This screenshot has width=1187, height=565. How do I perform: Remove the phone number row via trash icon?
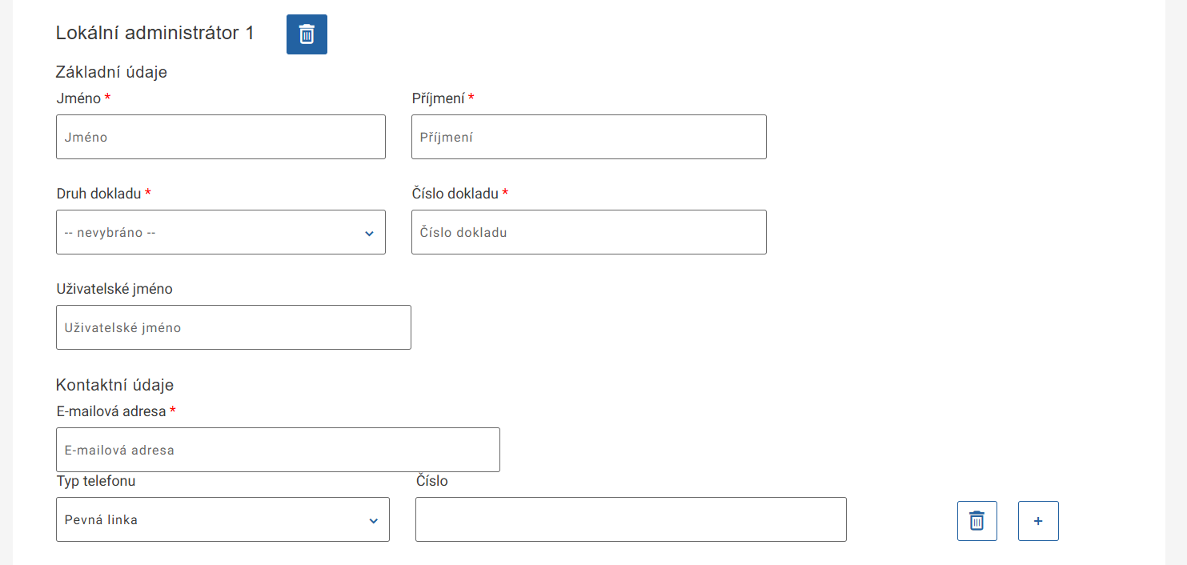[x=976, y=521]
